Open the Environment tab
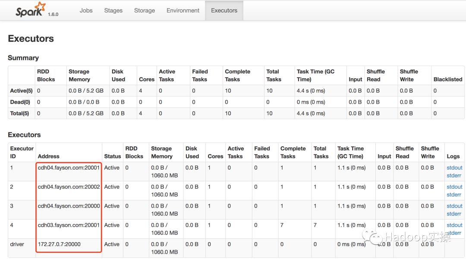 183,10
